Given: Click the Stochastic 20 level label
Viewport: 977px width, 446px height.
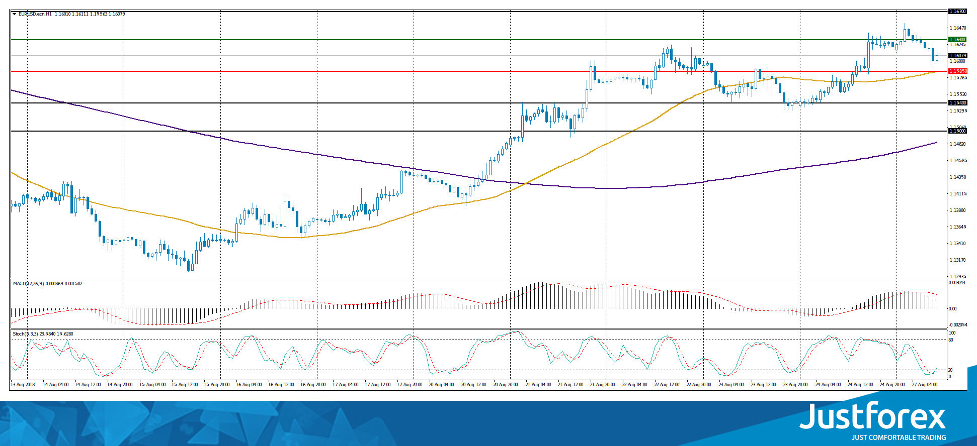Looking at the screenshot, I should (x=951, y=370).
